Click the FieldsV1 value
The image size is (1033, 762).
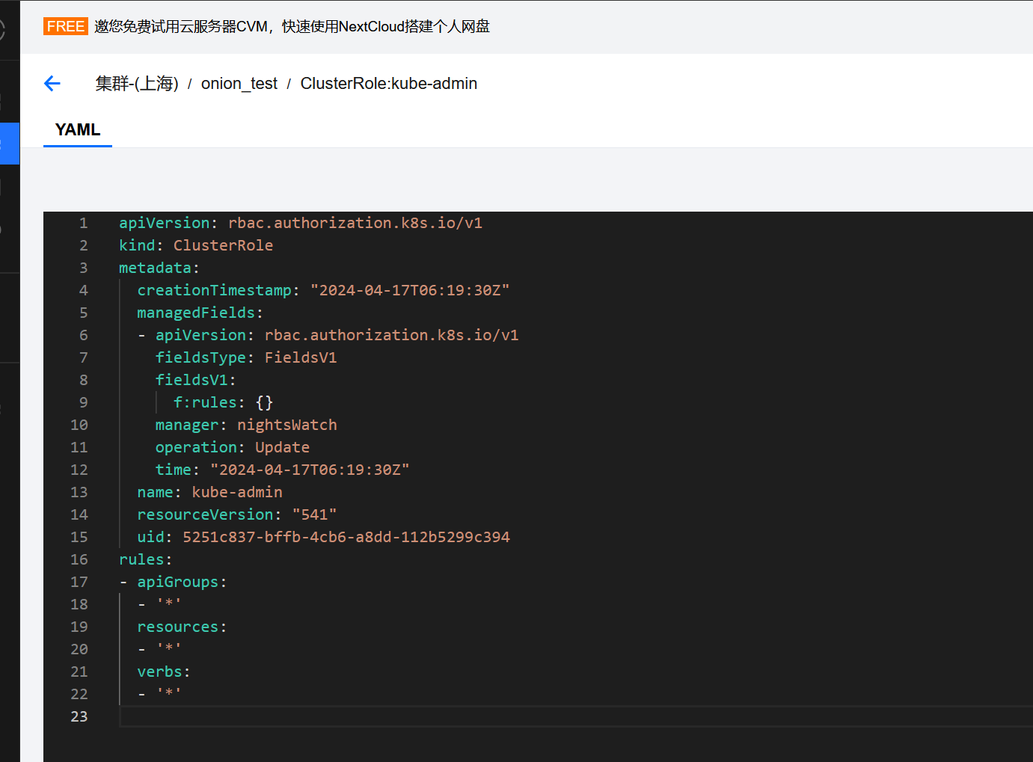click(x=301, y=357)
